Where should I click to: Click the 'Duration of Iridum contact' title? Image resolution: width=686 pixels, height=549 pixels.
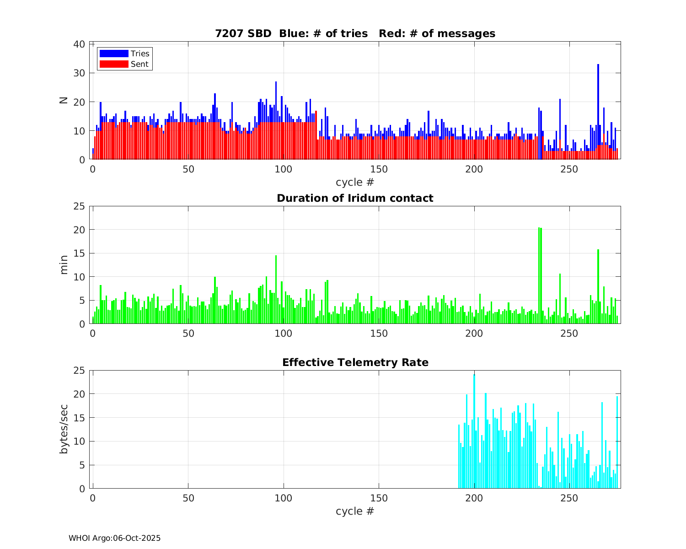click(x=355, y=198)
